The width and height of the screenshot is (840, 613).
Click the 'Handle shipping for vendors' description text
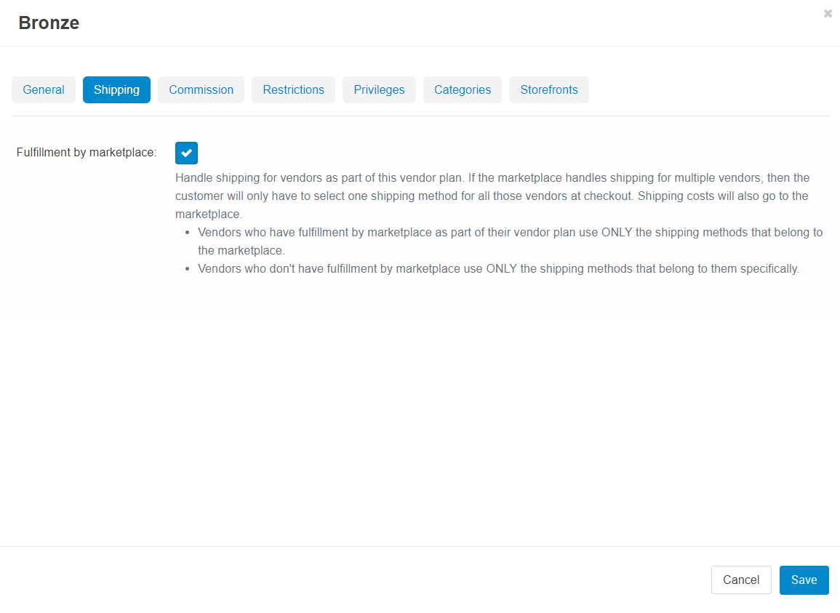coord(492,196)
